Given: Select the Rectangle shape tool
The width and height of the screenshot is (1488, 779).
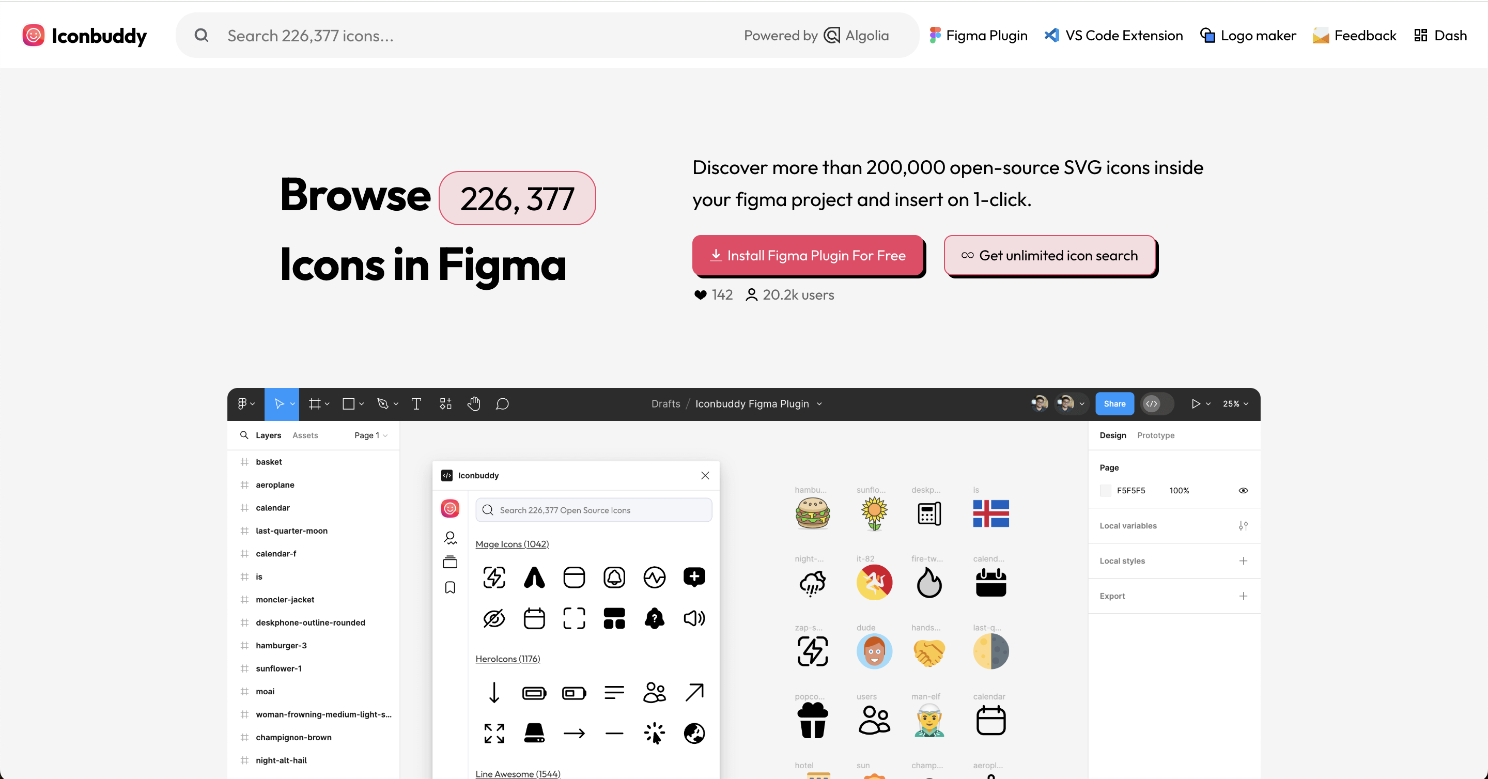Looking at the screenshot, I should (x=348, y=403).
